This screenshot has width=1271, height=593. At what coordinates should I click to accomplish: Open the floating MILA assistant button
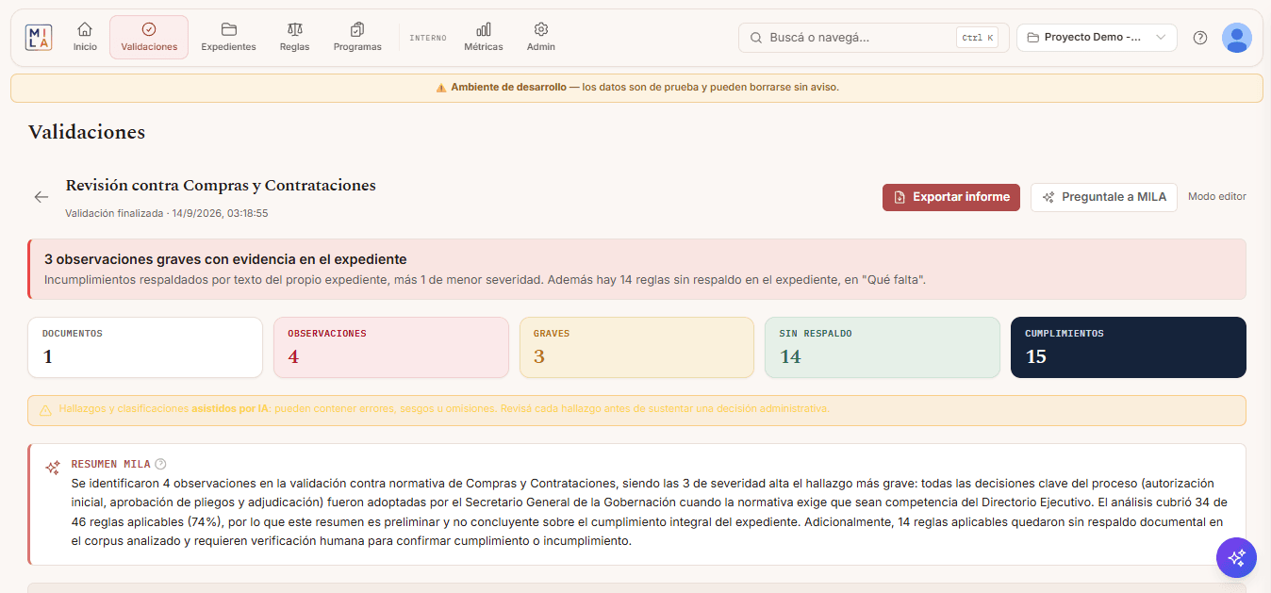pyautogui.click(x=1236, y=556)
